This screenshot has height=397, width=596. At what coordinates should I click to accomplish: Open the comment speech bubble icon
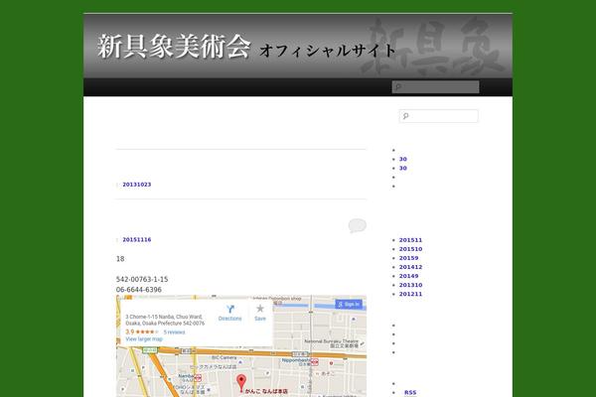(x=358, y=225)
